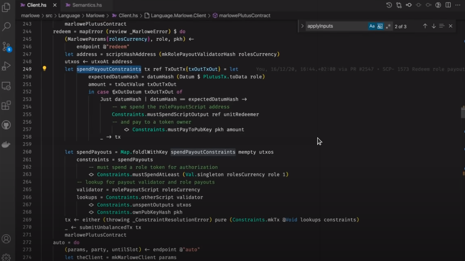Go to previous match in find widget

[x=425, y=26]
